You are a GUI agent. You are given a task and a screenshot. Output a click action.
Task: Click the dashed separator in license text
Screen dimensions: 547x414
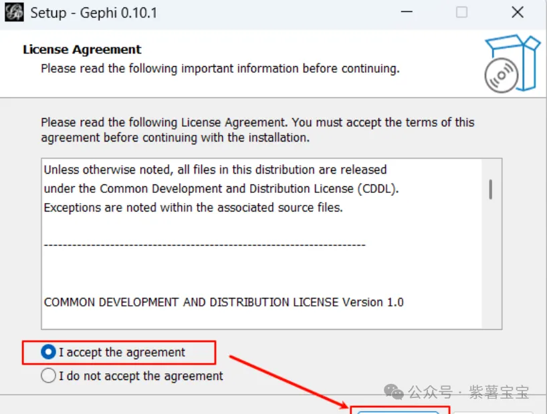[205, 245]
